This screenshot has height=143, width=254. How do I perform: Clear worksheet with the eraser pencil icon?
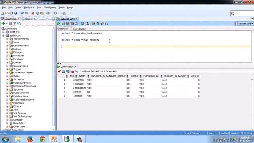pyautogui.click(x=102, y=24)
